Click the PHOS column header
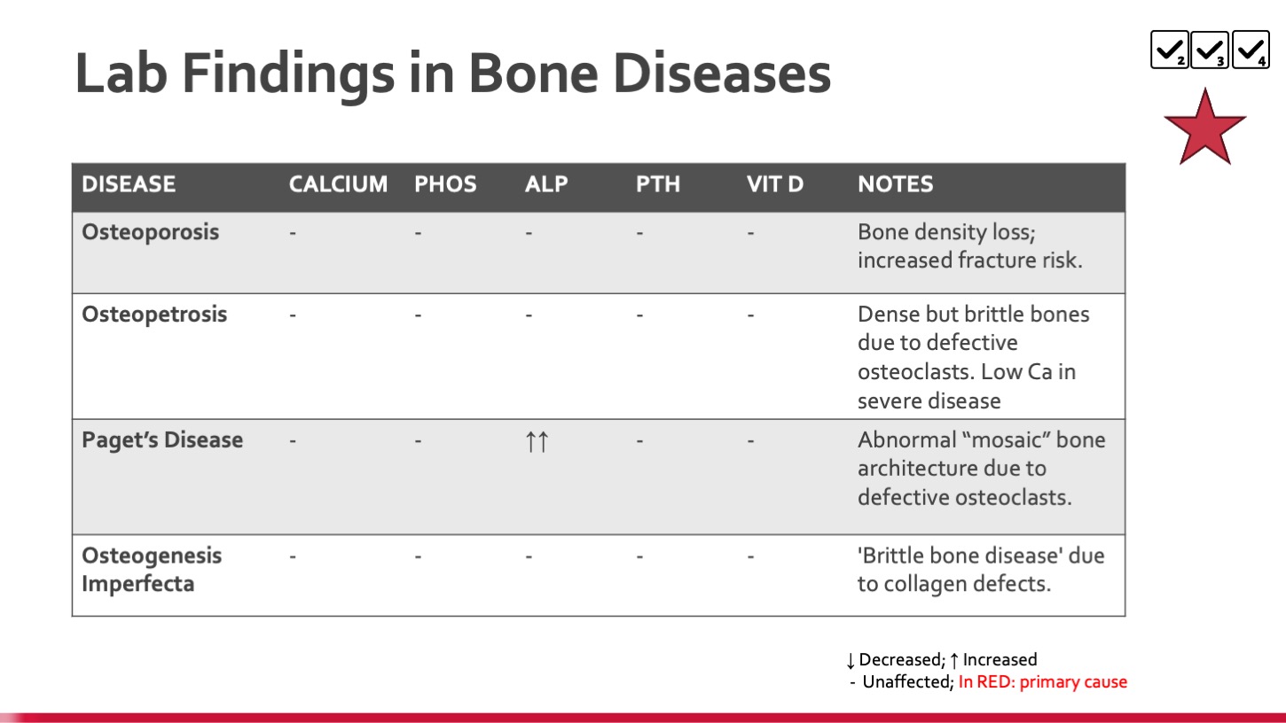The image size is (1286, 723). coord(445,184)
